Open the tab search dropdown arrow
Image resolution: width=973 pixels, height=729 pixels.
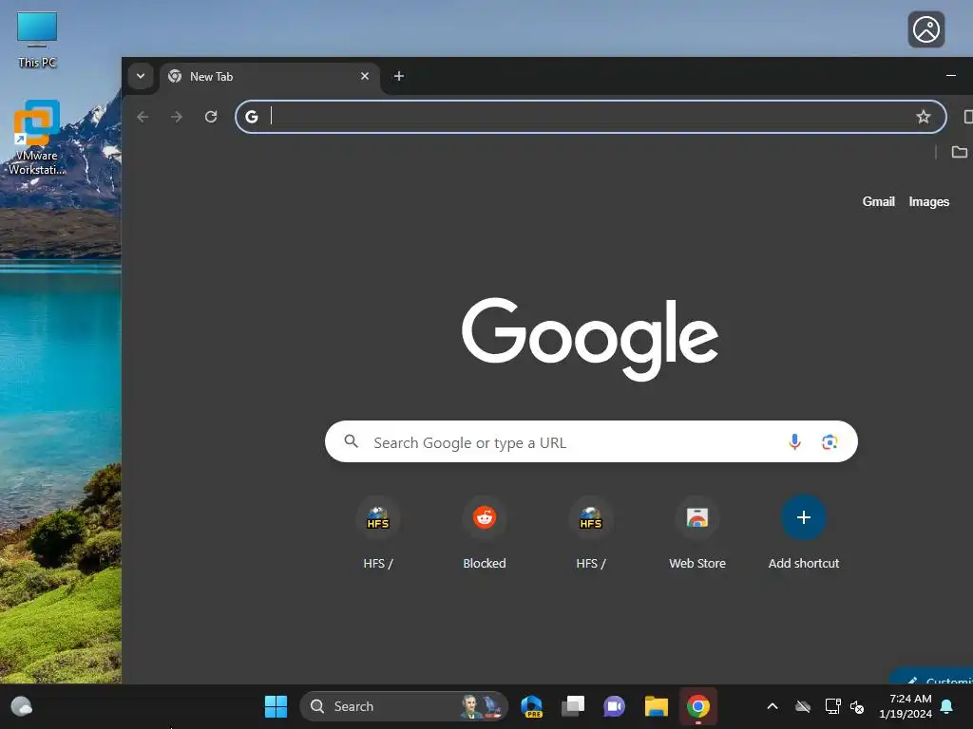point(141,76)
